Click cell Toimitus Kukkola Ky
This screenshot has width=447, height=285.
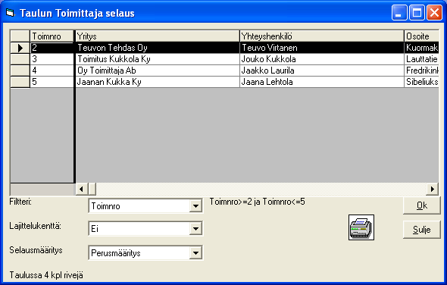[x=158, y=59]
